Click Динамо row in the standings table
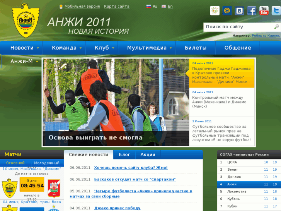 (249, 177)
